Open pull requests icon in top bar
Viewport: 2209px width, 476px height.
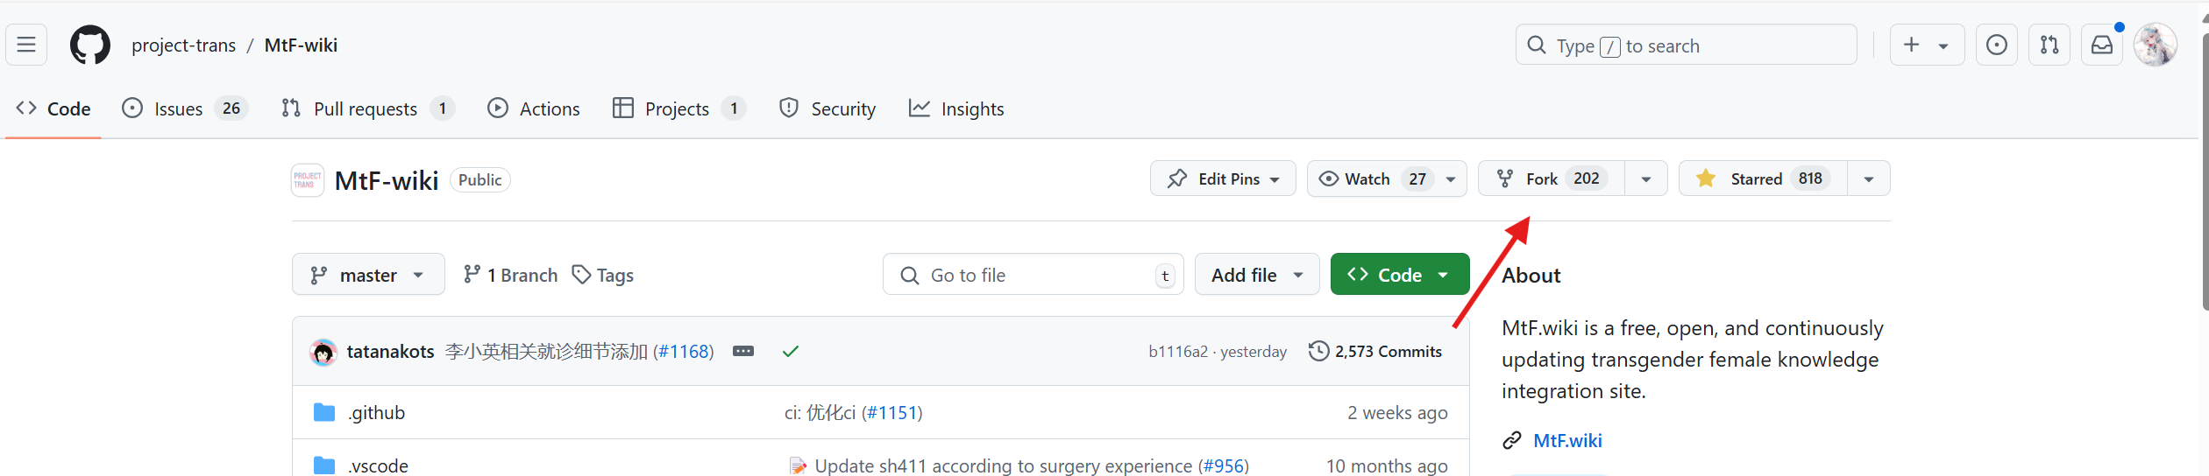(2049, 45)
